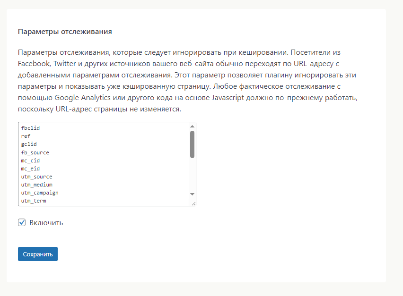Click the fb_source parameter line

pos(35,152)
